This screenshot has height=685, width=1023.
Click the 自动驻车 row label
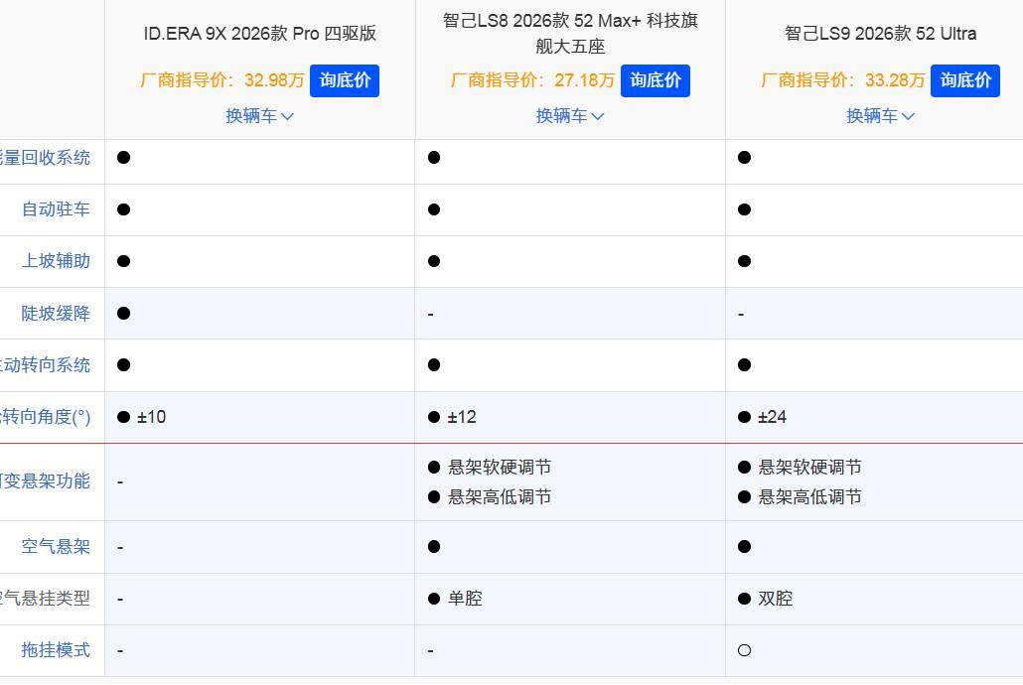(x=56, y=209)
